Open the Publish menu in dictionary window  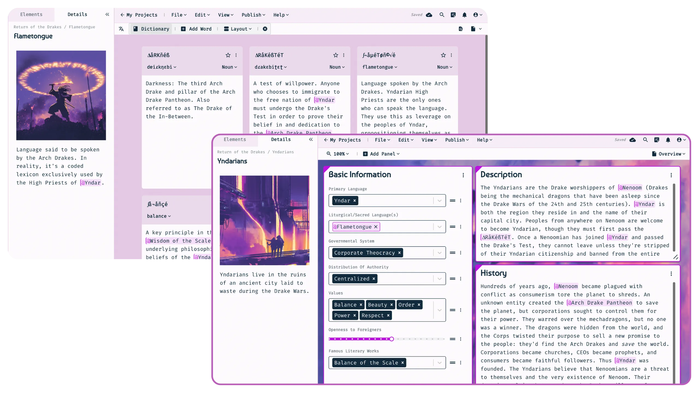(253, 15)
